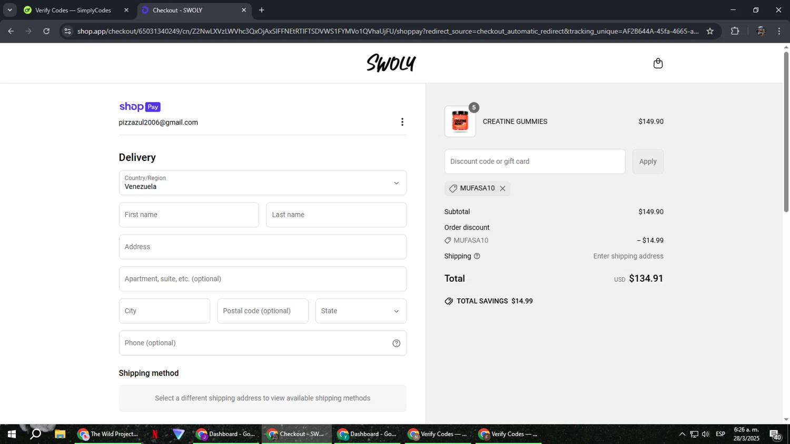Click the phone field help icon
The height and width of the screenshot is (444, 790).
396,343
